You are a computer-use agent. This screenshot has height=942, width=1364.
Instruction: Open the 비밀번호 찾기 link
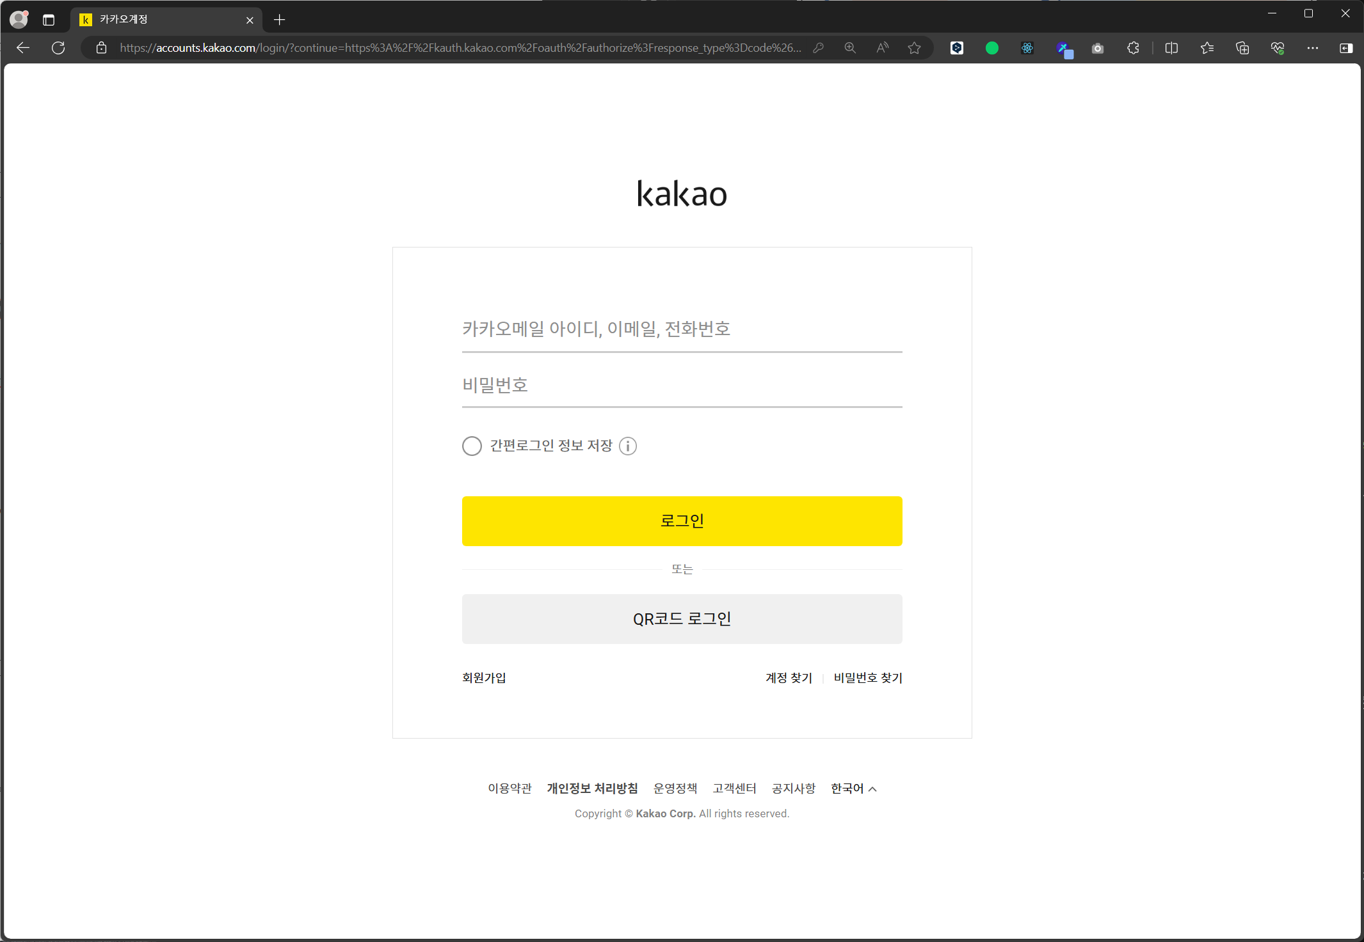coord(868,678)
